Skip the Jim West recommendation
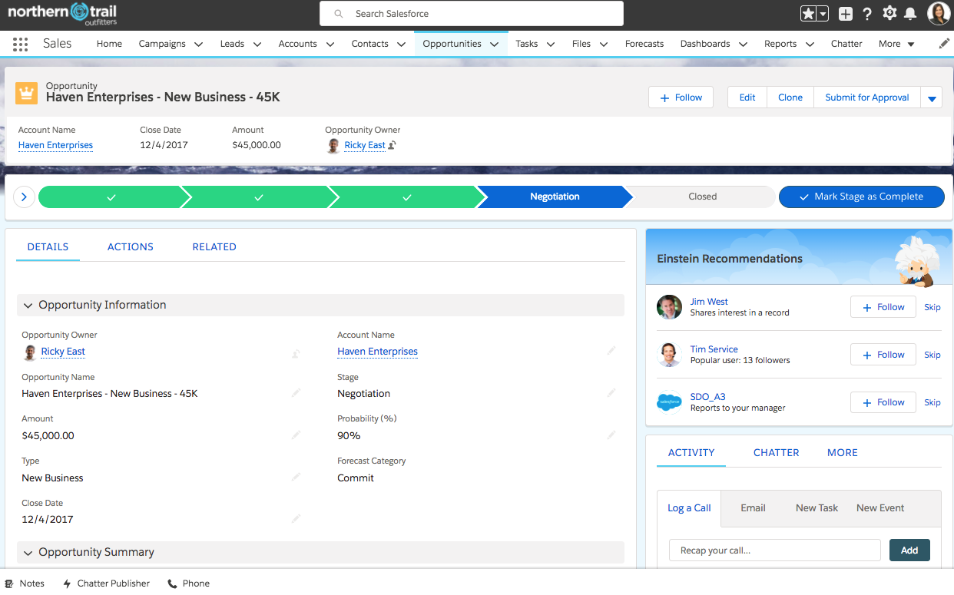This screenshot has height=595, width=954. (x=932, y=307)
